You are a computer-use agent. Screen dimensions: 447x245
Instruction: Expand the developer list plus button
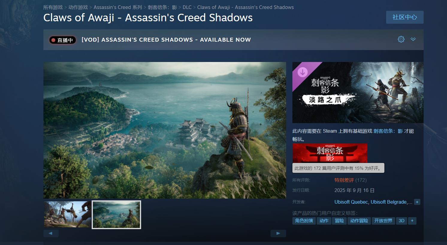coord(417,202)
